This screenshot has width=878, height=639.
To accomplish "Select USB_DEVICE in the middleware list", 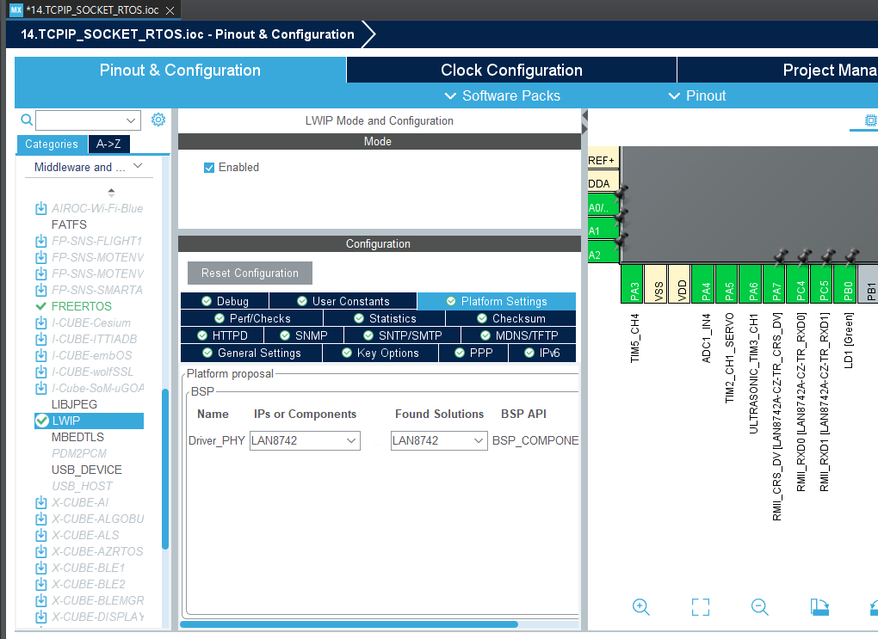I will point(87,470).
